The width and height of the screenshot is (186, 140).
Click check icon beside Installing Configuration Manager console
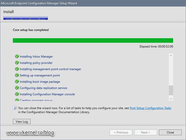click(17, 94)
